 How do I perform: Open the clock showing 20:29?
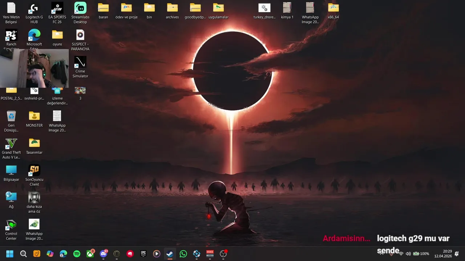coord(443,254)
